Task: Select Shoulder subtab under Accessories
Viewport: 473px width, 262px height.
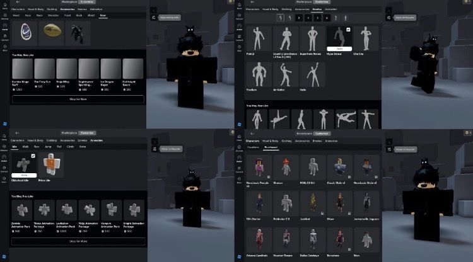Action: coord(53,15)
